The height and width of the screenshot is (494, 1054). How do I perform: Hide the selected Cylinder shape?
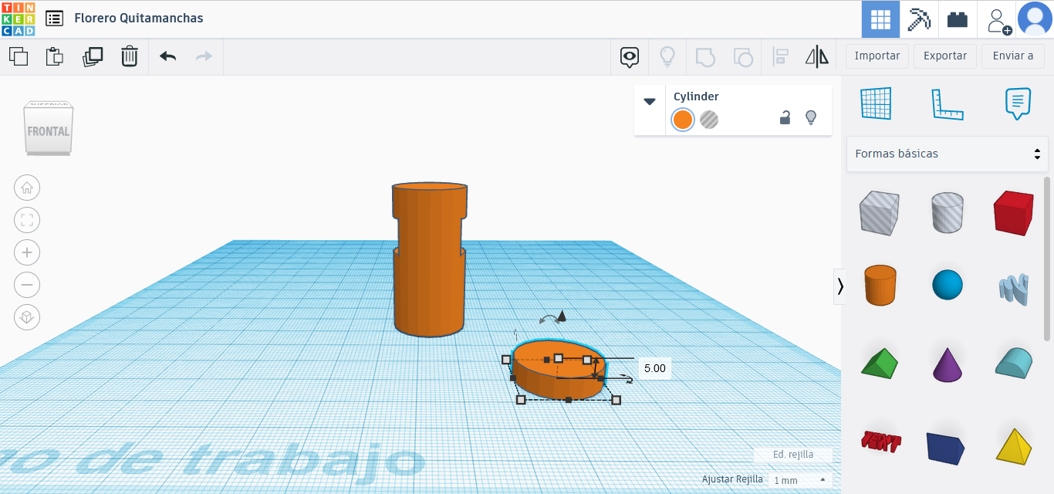click(x=811, y=117)
